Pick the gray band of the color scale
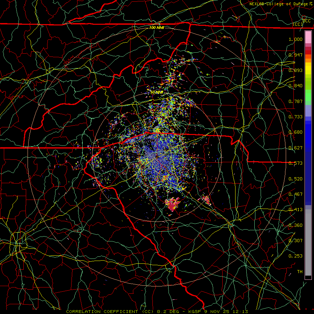 click(x=308, y=242)
